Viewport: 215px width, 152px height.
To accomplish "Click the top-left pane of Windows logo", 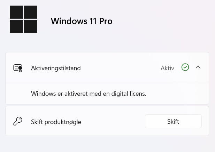I will click(x=16, y=12).
